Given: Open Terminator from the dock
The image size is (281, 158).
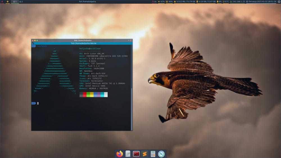Looking at the screenshot, I should 136,154.
